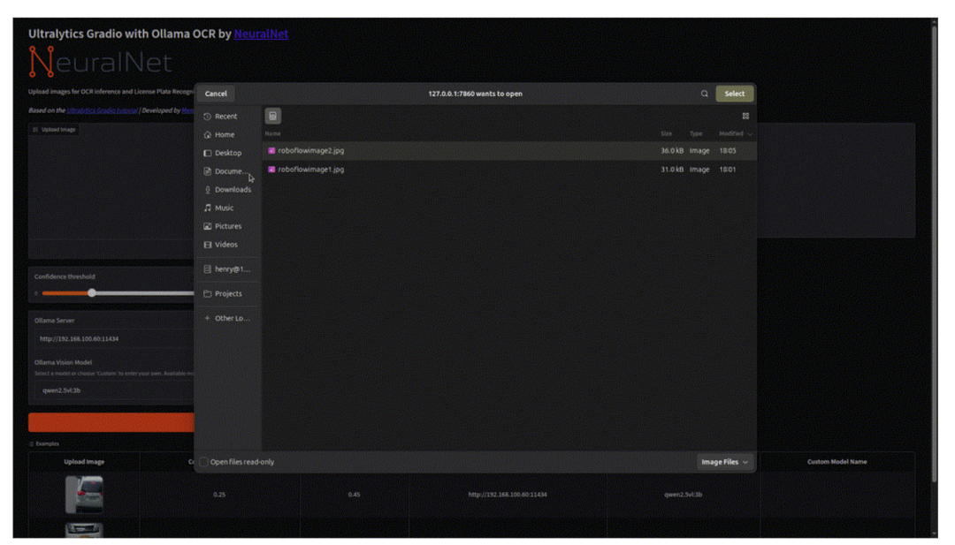Select the roboflowimage1.jpg file

[509, 169]
